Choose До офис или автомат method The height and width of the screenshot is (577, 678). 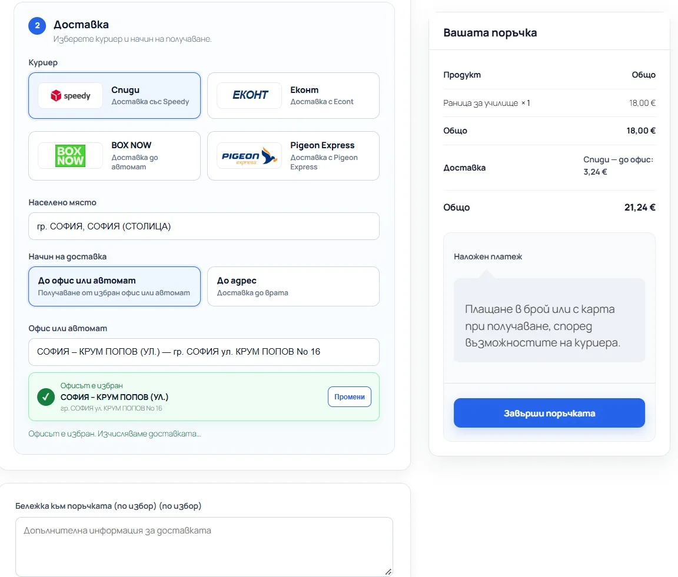(x=115, y=286)
